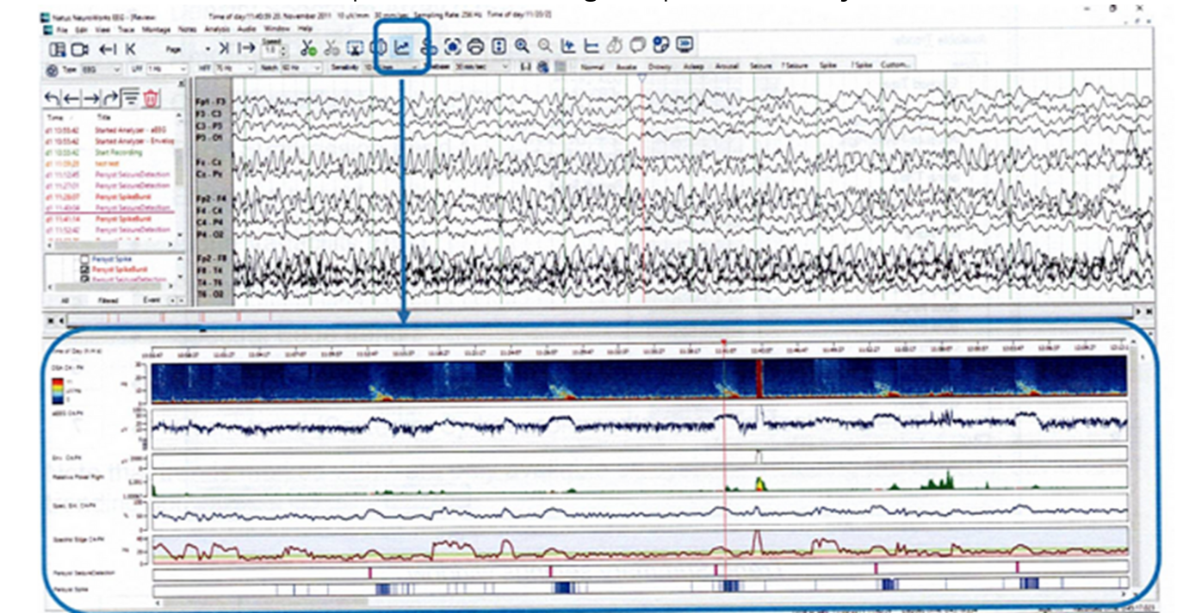Open the trends graph toolbar icon

(401, 47)
